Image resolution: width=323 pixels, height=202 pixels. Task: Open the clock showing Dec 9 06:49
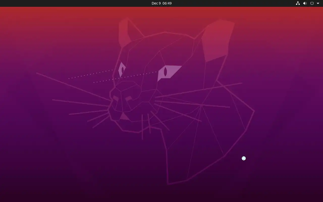pyautogui.click(x=161, y=3)
